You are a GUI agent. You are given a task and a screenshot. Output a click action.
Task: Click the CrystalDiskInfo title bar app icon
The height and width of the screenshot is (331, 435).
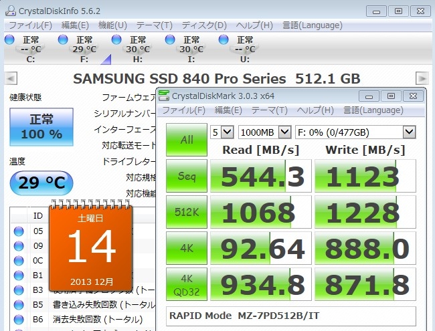11,11
